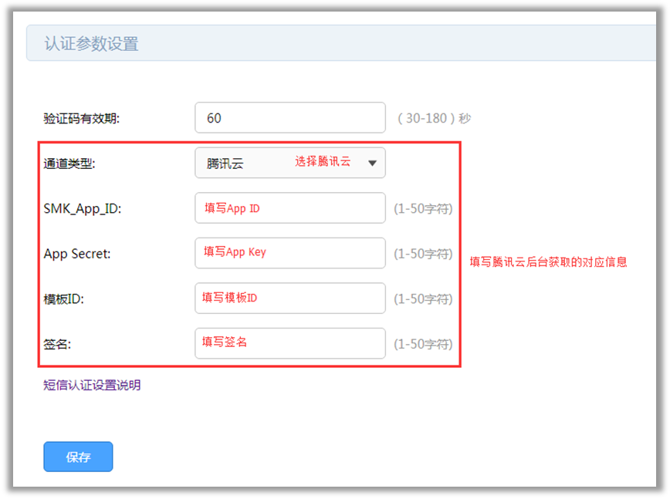Click the 模板ID label text
Image resolution: width=670 pixels, height=499 pixels.
[63, 299]
